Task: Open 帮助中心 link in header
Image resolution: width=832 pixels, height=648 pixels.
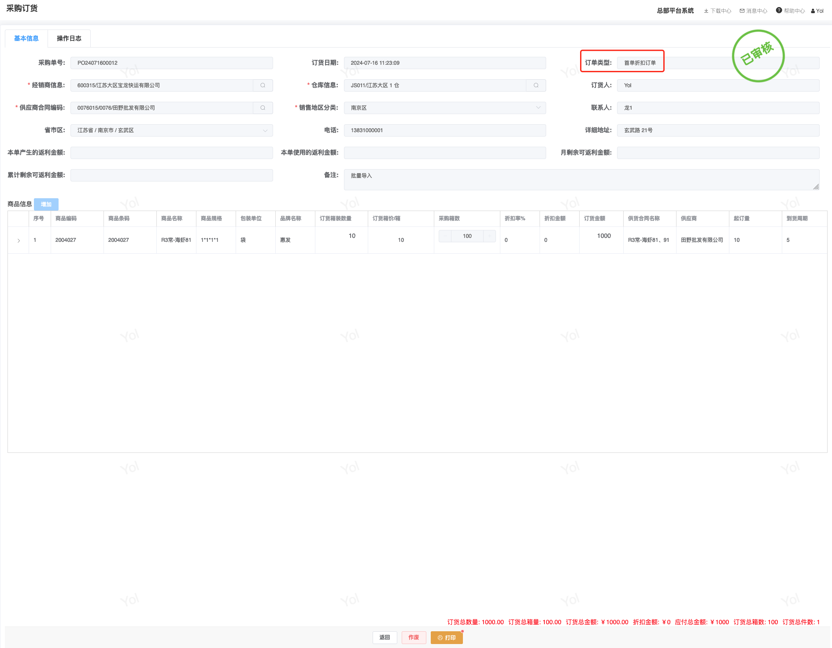Action: [x=795, y=11]
